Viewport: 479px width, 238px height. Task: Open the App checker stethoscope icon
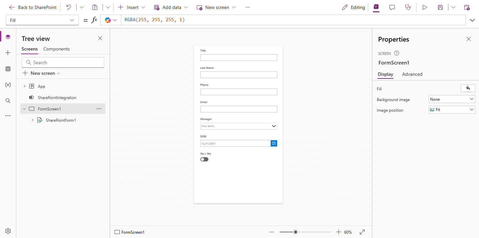408,7
